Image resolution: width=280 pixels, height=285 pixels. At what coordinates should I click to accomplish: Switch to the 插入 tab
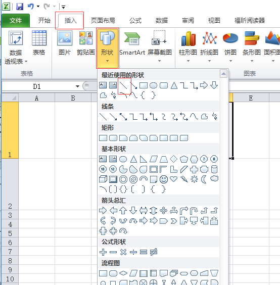71,21
